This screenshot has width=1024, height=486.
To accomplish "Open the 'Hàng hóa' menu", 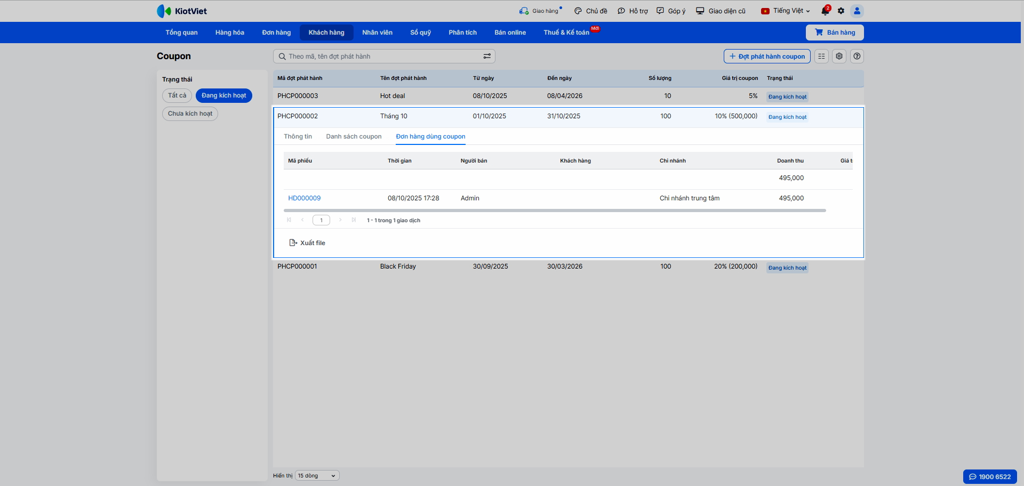I will (x=230, y=33).
